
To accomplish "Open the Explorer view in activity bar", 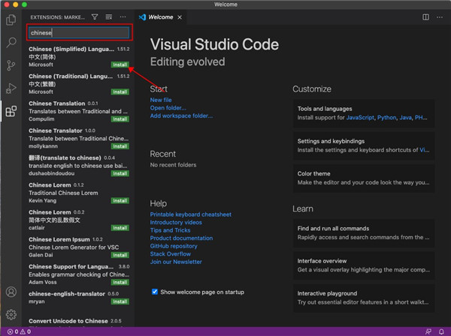I will point(11,19).
